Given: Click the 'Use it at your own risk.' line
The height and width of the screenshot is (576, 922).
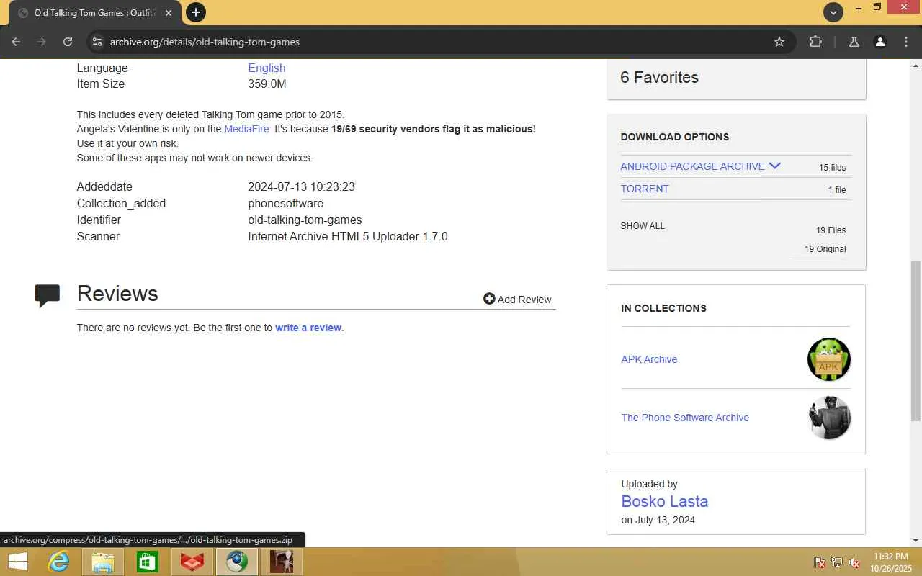Looking at the screenshot, I should [x=127, y=143].
